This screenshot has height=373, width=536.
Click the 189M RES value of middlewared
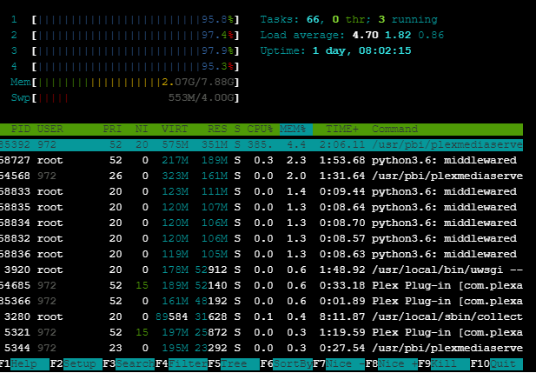[x=215, y=160]
